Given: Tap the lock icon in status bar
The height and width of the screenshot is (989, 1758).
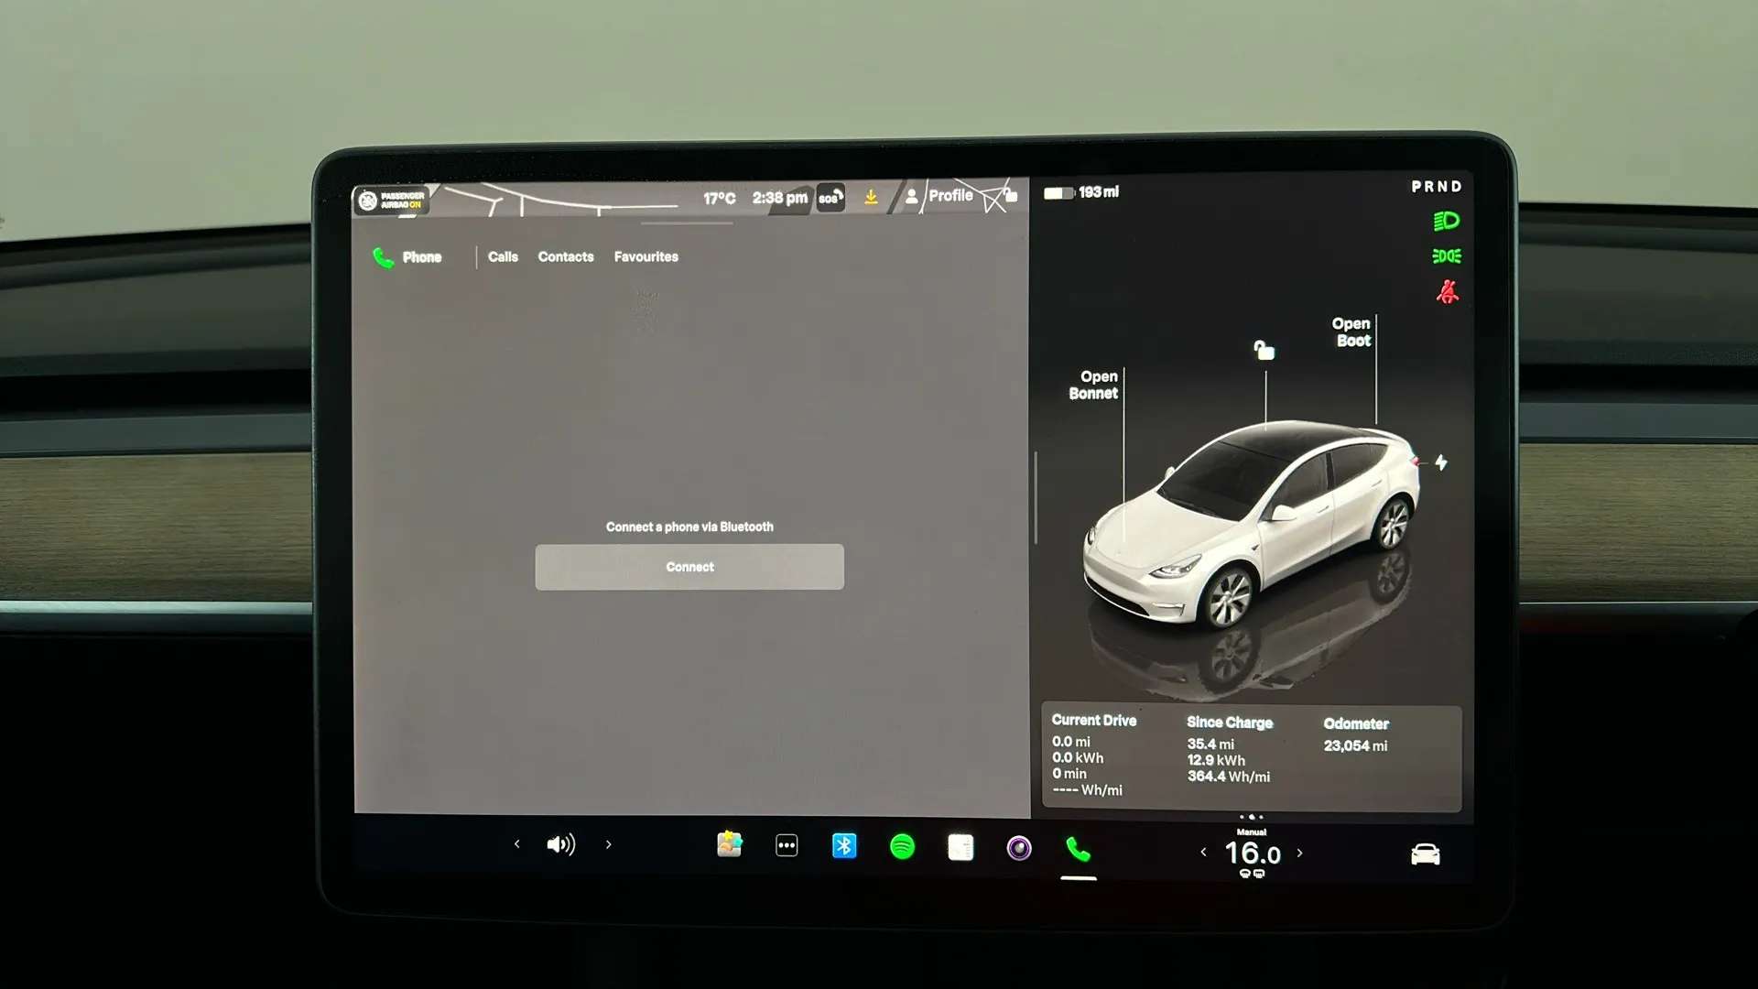Looking at the screenshot, I should (1010, 194).
